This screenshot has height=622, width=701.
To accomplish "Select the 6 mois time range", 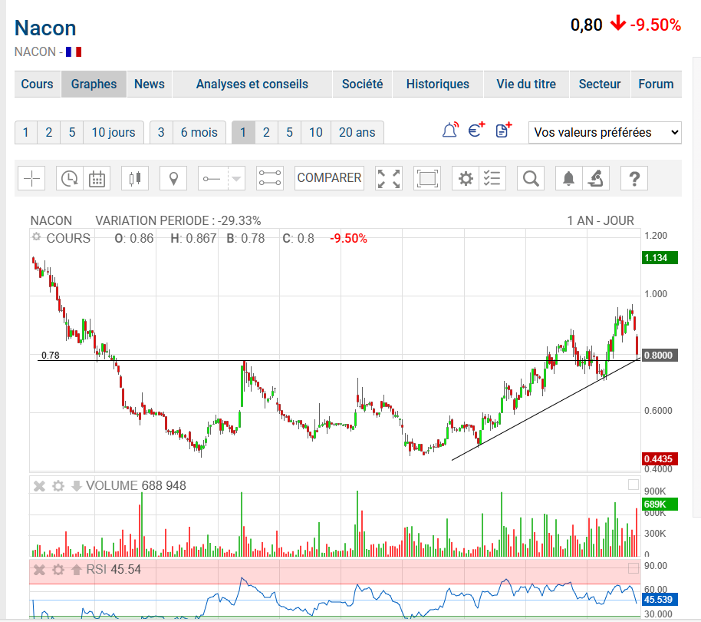I will click(x=199, y=132).
